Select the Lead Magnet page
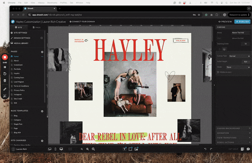The width and height of the screenshot is (252, 163). (x=18, y=82)
